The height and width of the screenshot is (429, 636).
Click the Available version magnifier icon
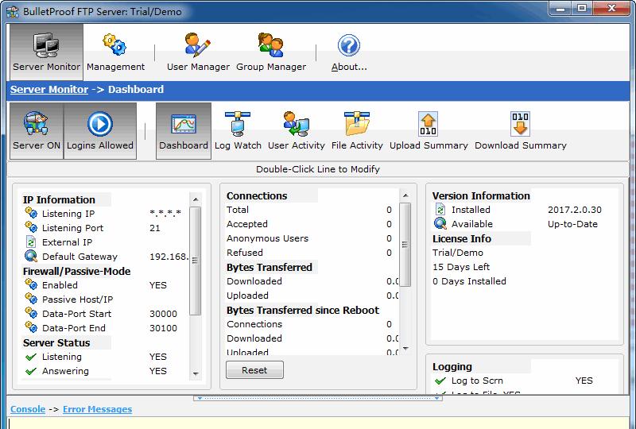tap(440, 223)
